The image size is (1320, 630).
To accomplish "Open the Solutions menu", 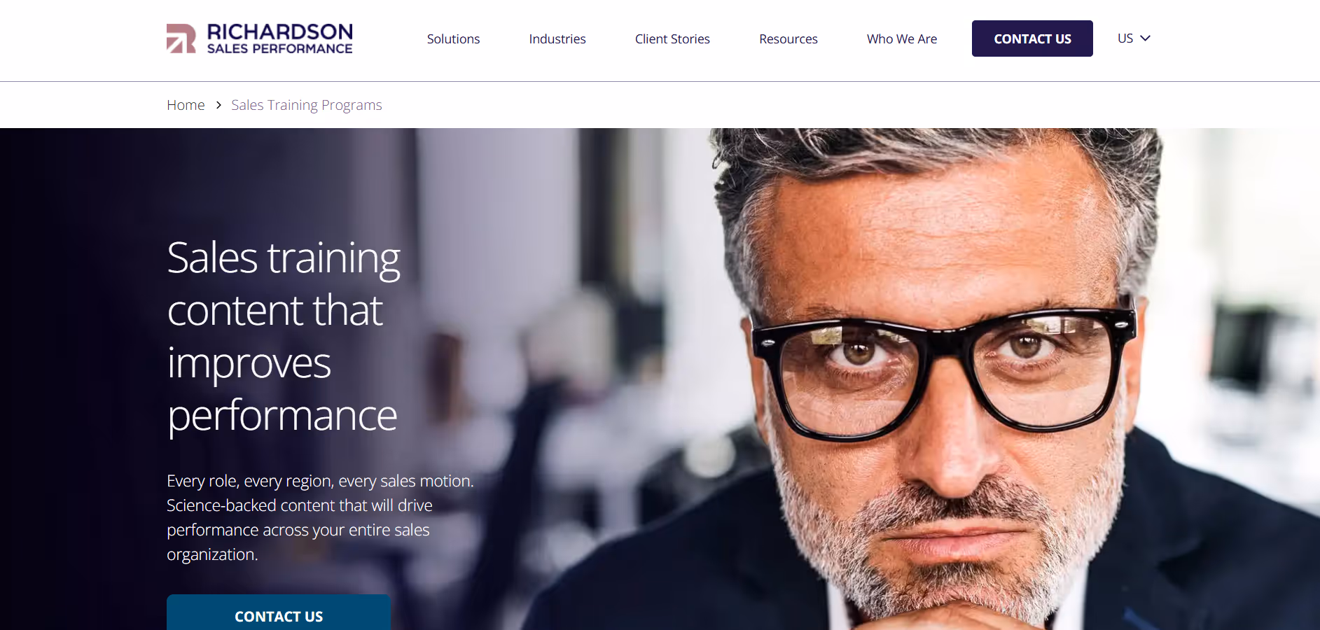I will pos(453,39).
